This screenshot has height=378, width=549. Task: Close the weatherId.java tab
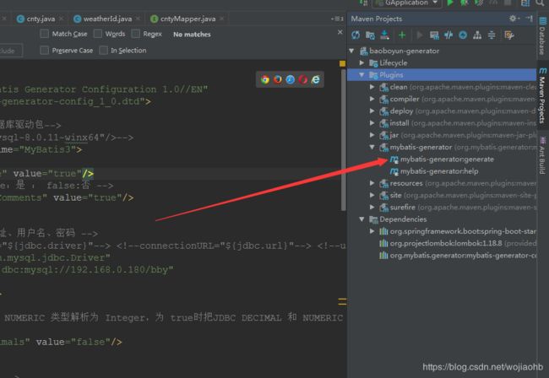click(x=138, y=19)
